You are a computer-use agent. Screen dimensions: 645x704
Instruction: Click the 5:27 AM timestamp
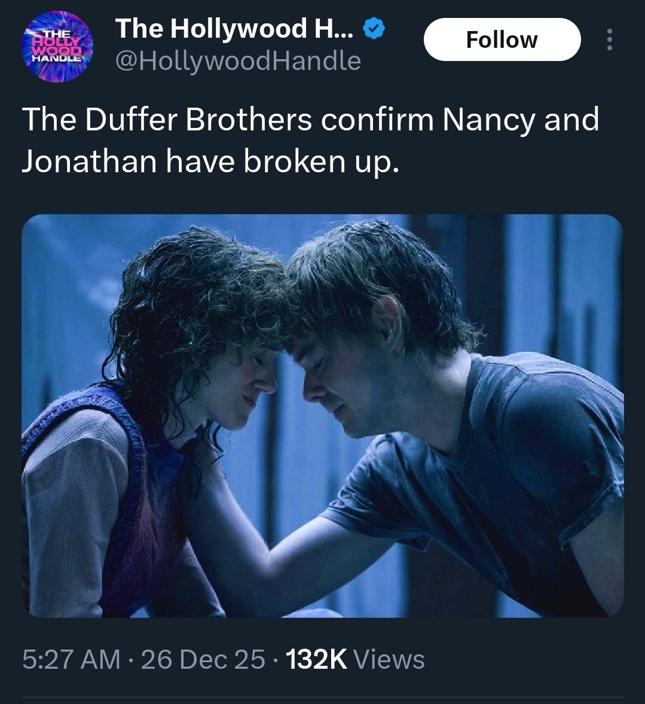click(x=71, y=659)
